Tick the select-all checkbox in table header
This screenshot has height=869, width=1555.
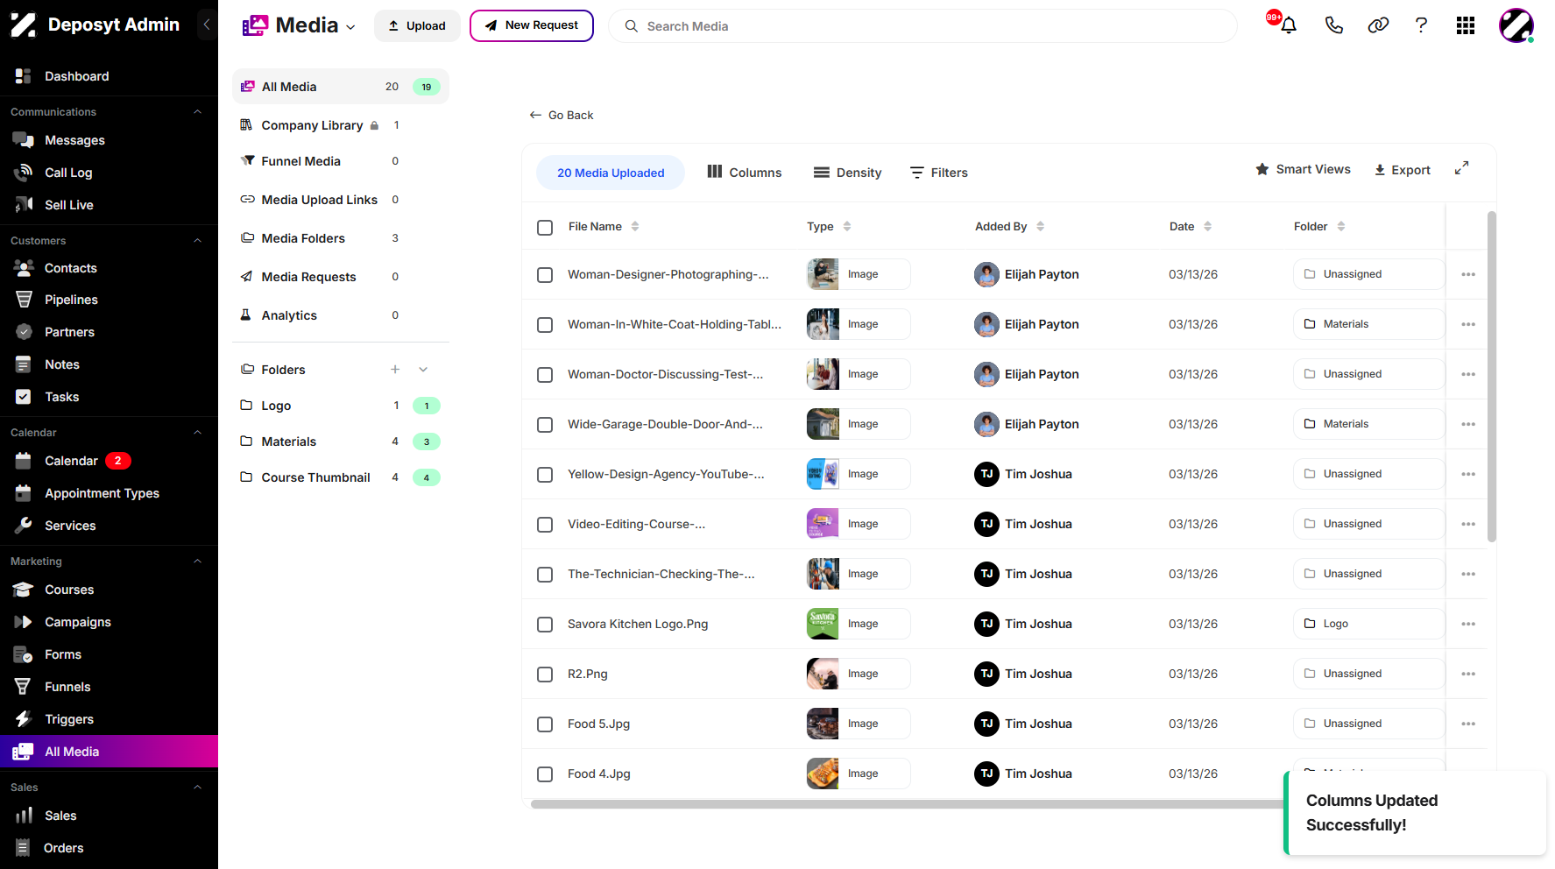(545, 227)
